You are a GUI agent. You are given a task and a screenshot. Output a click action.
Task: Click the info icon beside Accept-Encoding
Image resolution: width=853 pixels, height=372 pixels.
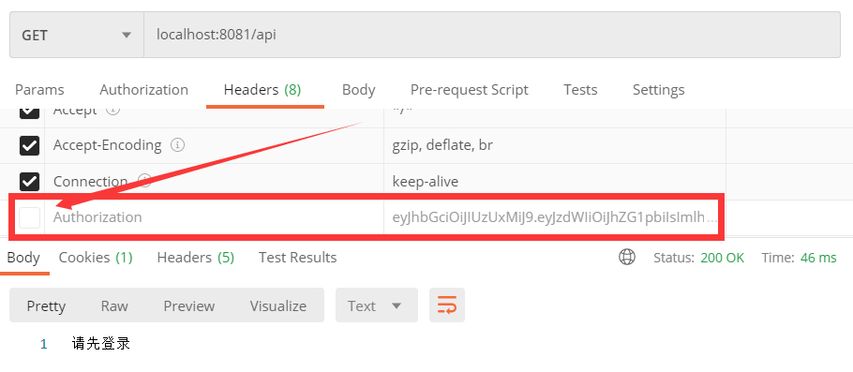(x=177, y=145)
